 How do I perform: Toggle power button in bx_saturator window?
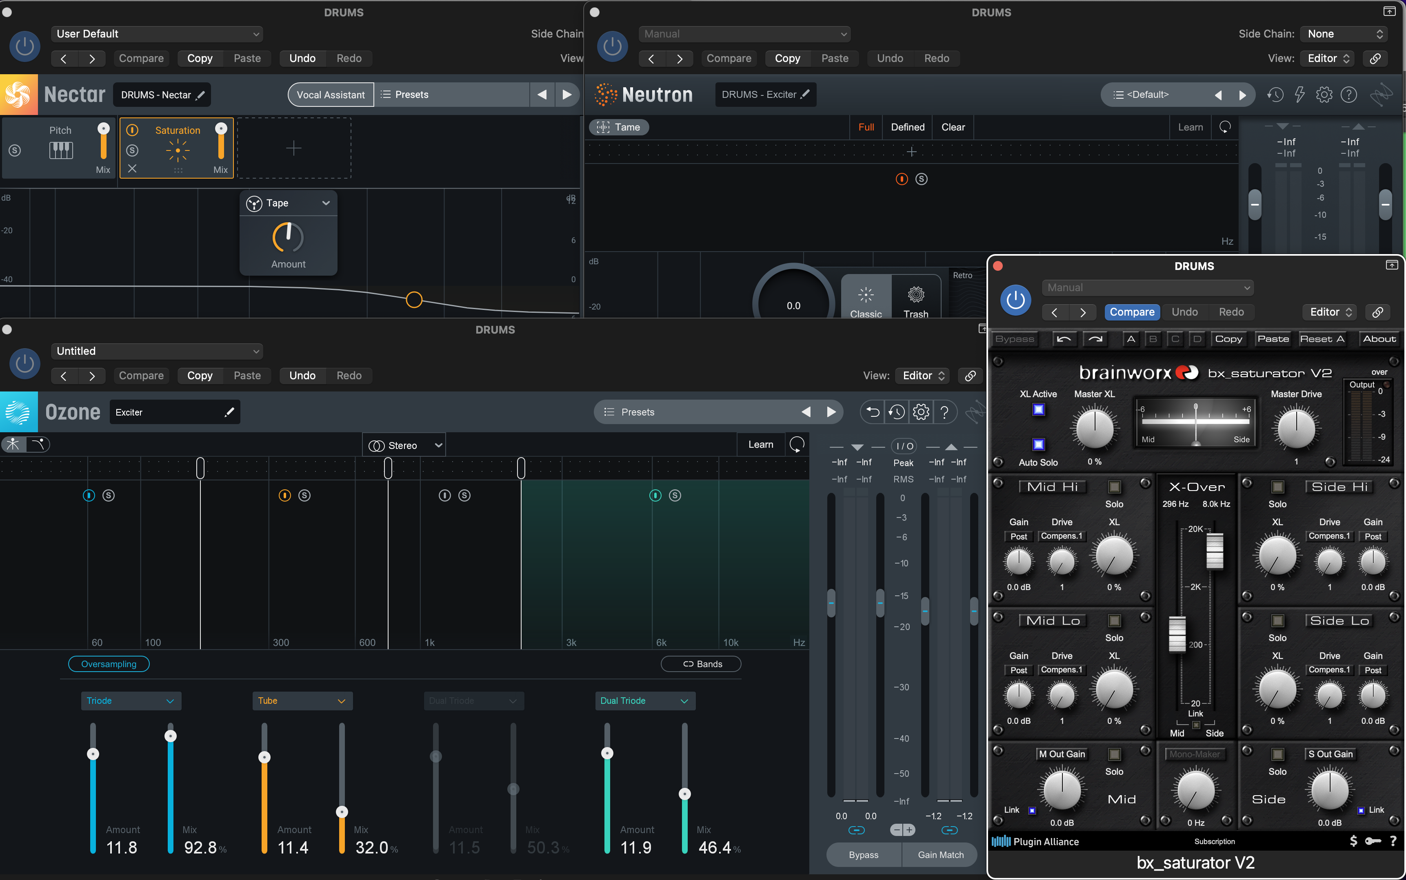(1015, 300)
